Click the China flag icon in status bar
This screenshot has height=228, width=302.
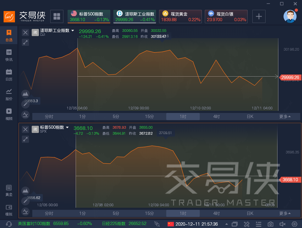(x=171, y=224)
